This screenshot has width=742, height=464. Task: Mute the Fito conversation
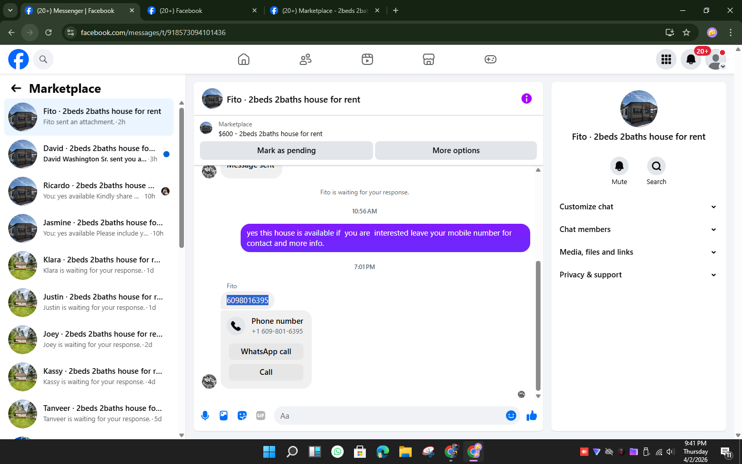coord(619,166)
